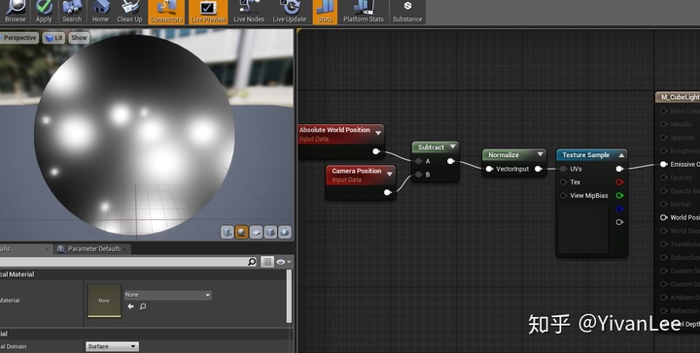Viewport: 700px width, 353px height.
Task: Click Texture Sample blue channel output pin
Action: click(619, 209)
